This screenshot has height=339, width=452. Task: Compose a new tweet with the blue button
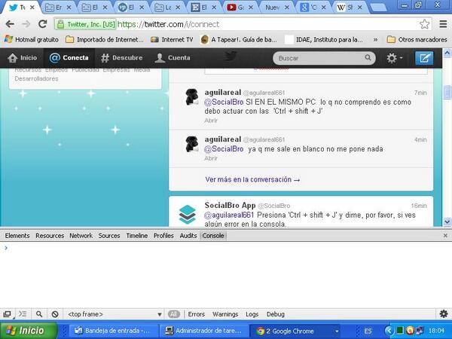click(x=424, y=58)
